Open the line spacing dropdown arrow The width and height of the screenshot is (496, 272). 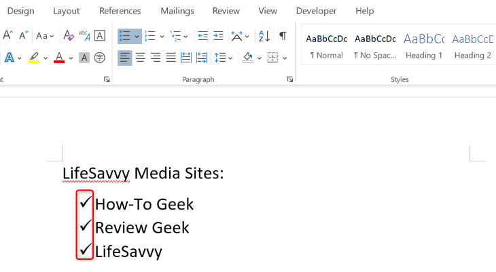click(x=230, y=58)
